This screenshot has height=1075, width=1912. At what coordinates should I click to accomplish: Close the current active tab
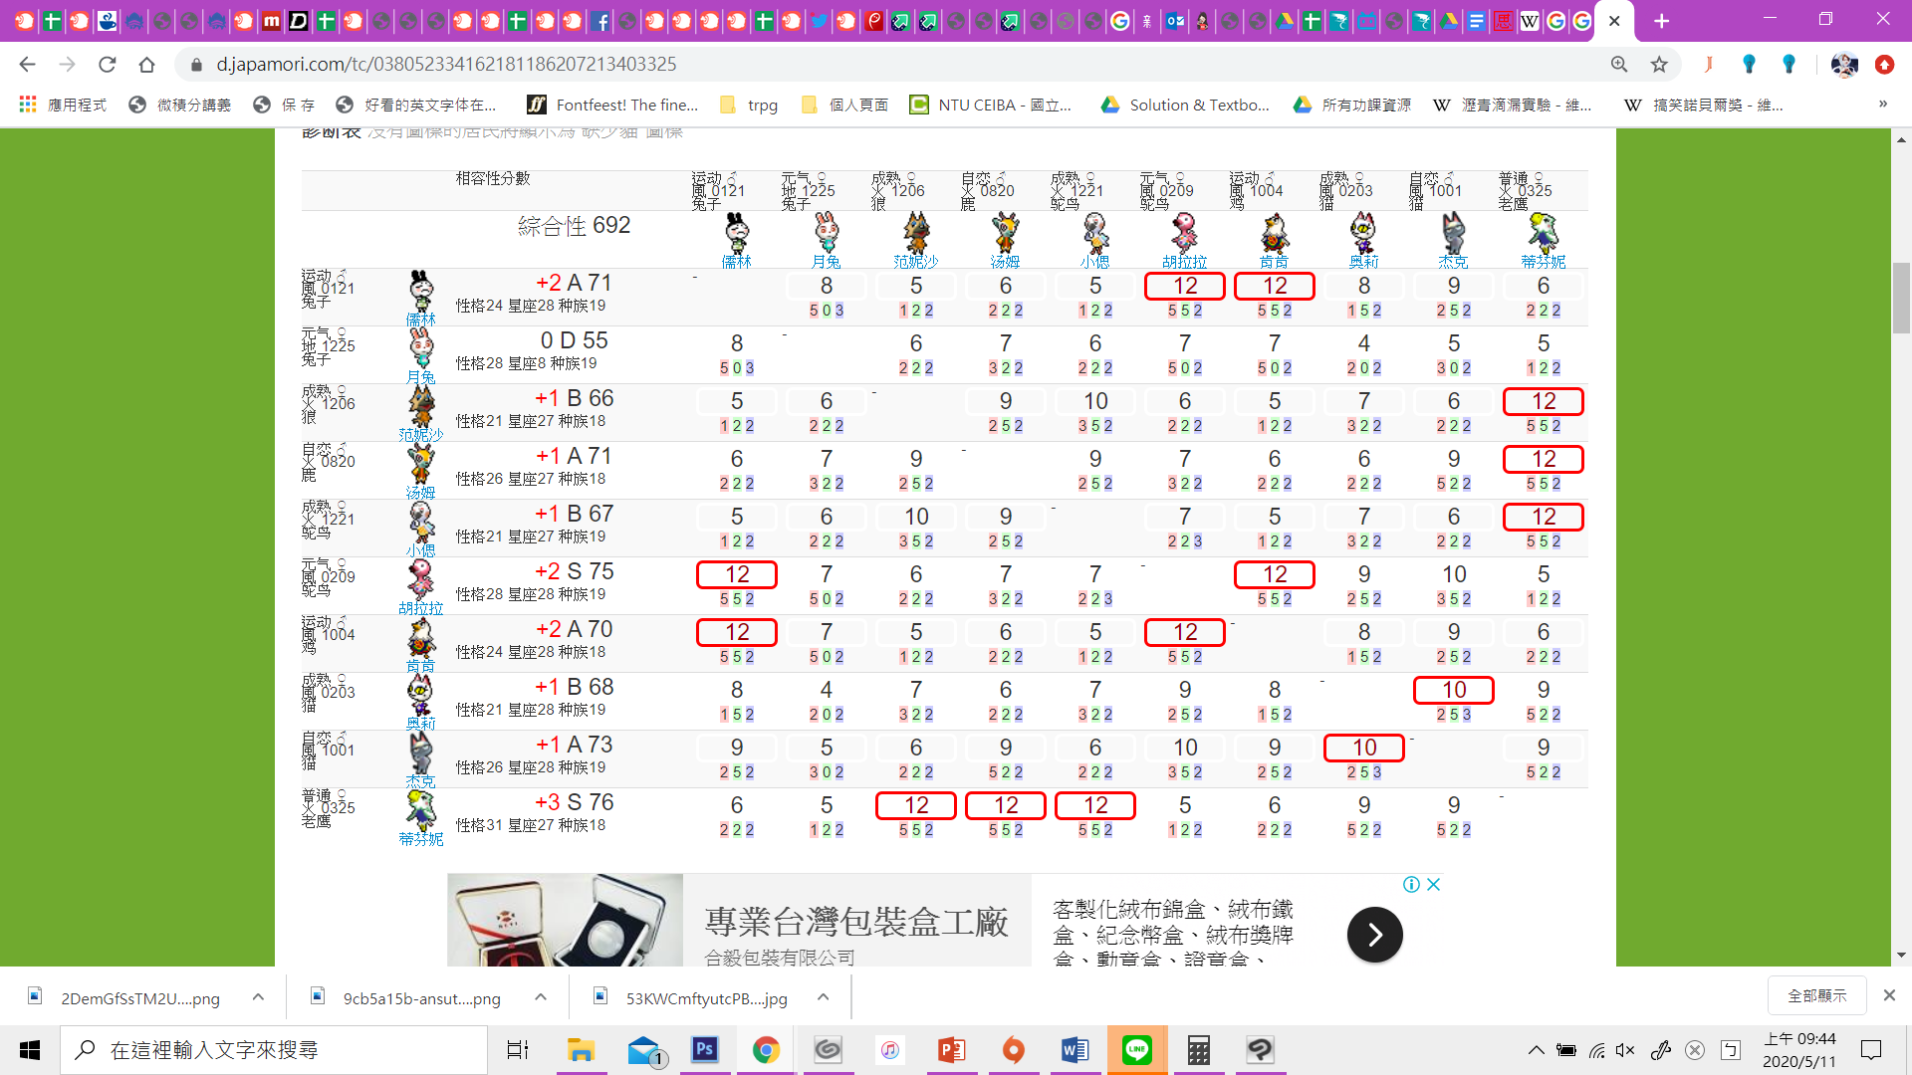tap(1614, 21)
